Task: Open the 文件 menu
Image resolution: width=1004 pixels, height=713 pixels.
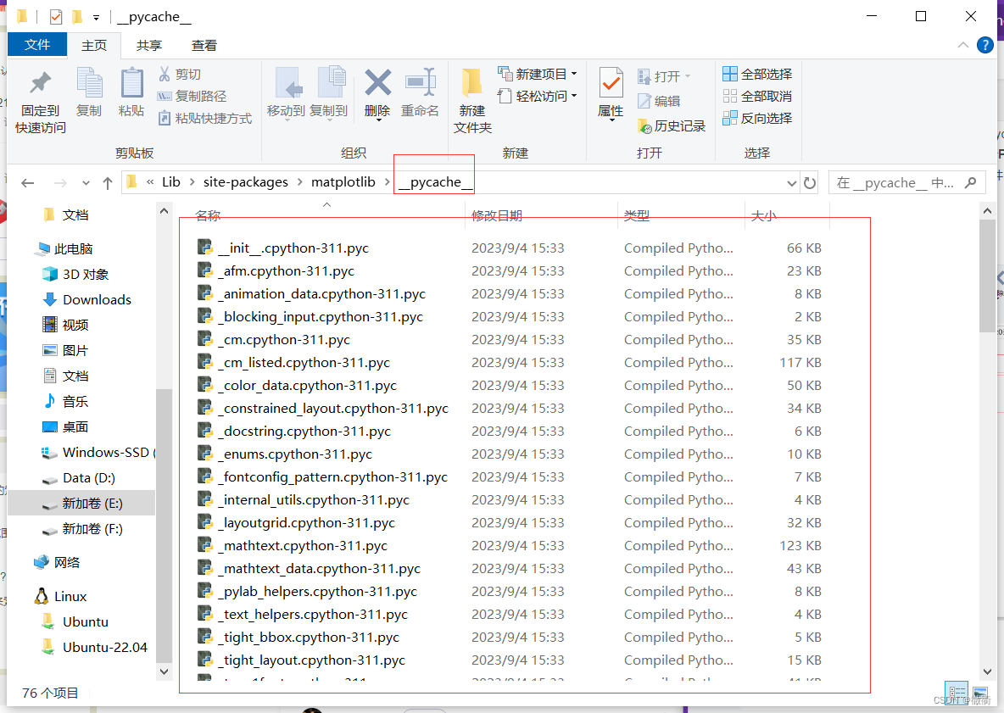Action: 36,45
